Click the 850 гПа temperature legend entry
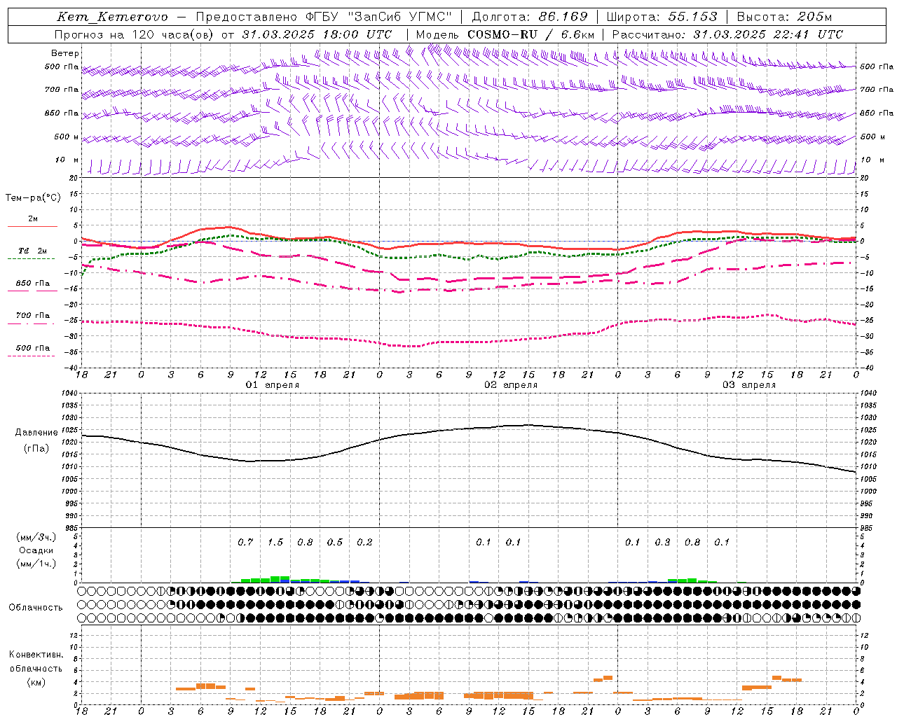Image resolution: width=897 pixels, height=717 pixels. coord(33,284)
